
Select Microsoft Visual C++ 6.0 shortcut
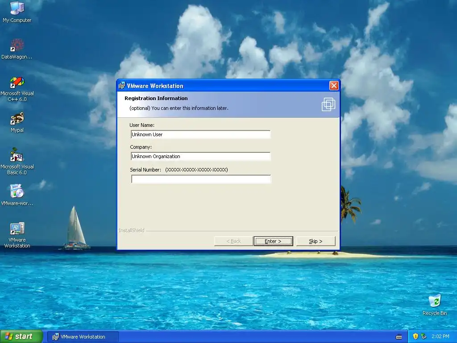click(17, 89)
